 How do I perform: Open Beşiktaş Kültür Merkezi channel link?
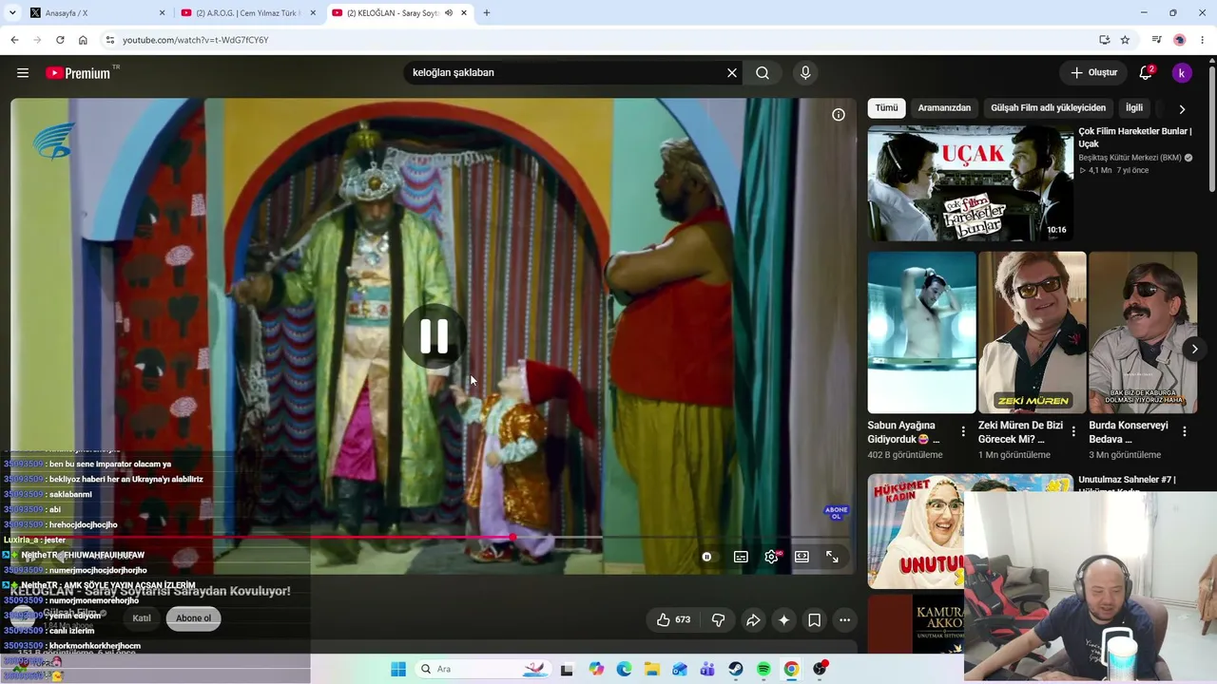pyautogui.click(x=1130, y=158)
